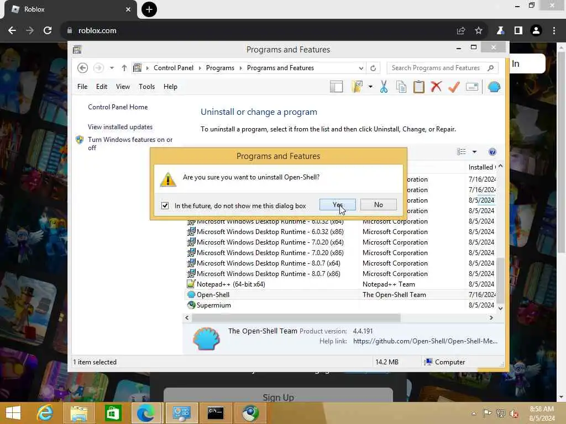The image size is (566, 424).
Task: Click the share icon in browser address bar
Action: (x=460, y=31)
